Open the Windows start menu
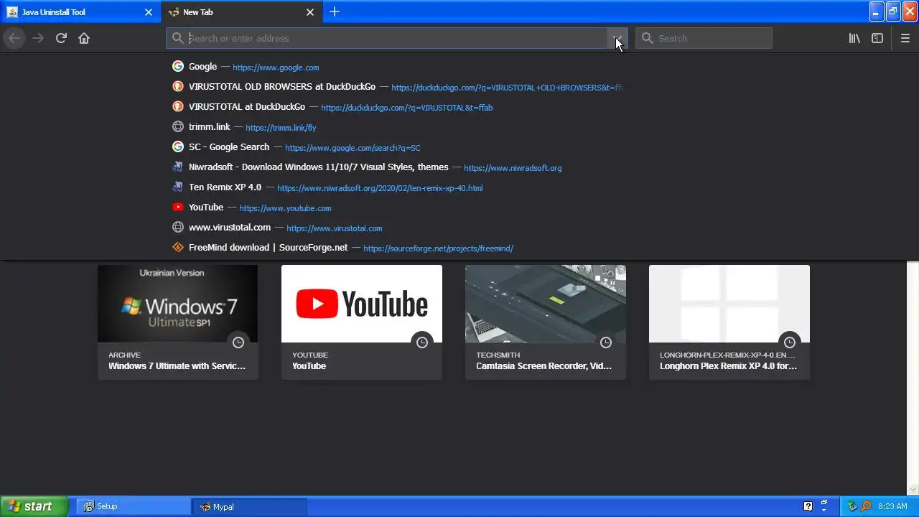919x517 pixels. click(x=34, y=506)
